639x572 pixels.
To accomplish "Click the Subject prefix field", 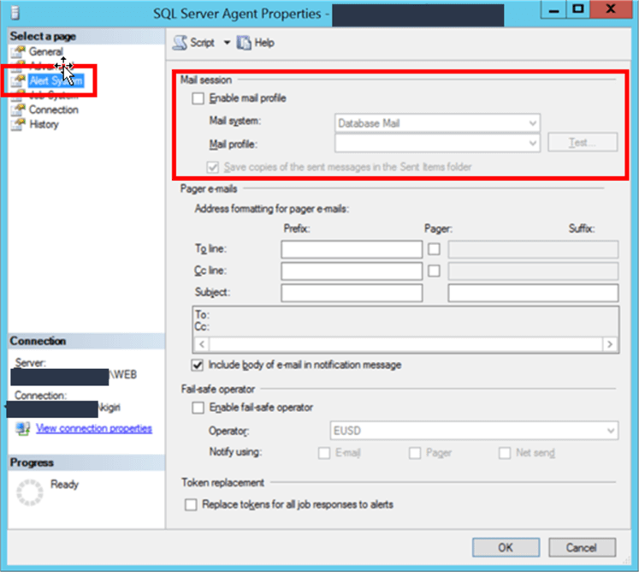I will (352, 293).
